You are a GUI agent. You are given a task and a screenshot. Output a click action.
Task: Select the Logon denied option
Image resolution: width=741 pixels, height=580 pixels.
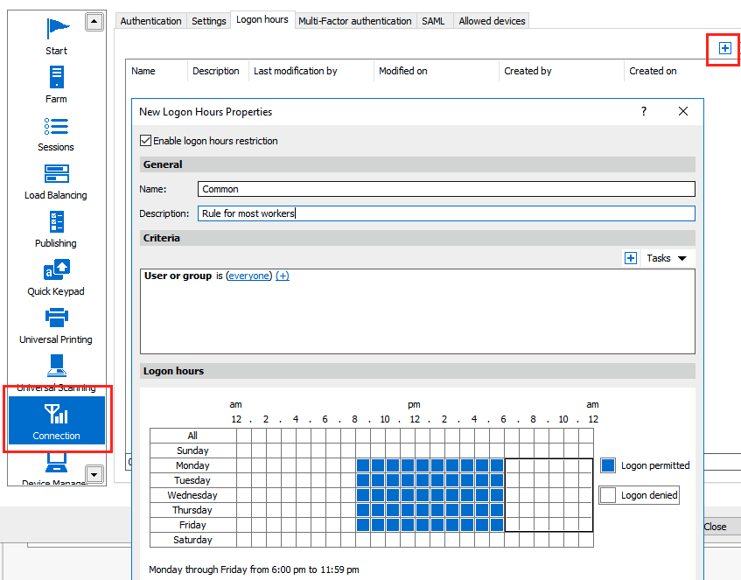608,495
